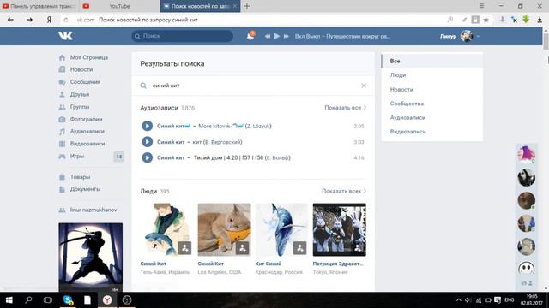Select the Люди search filter

(x=432, y=75)
